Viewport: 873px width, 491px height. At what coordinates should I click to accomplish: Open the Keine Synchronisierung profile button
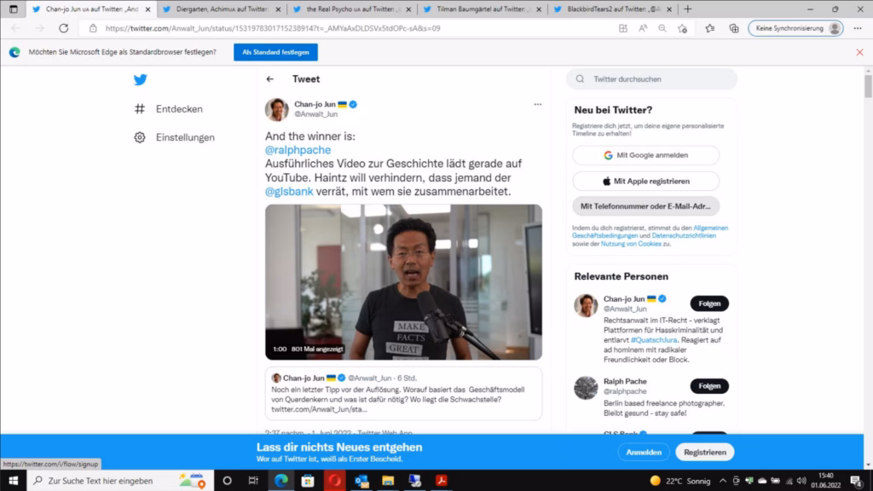[795, 28]
